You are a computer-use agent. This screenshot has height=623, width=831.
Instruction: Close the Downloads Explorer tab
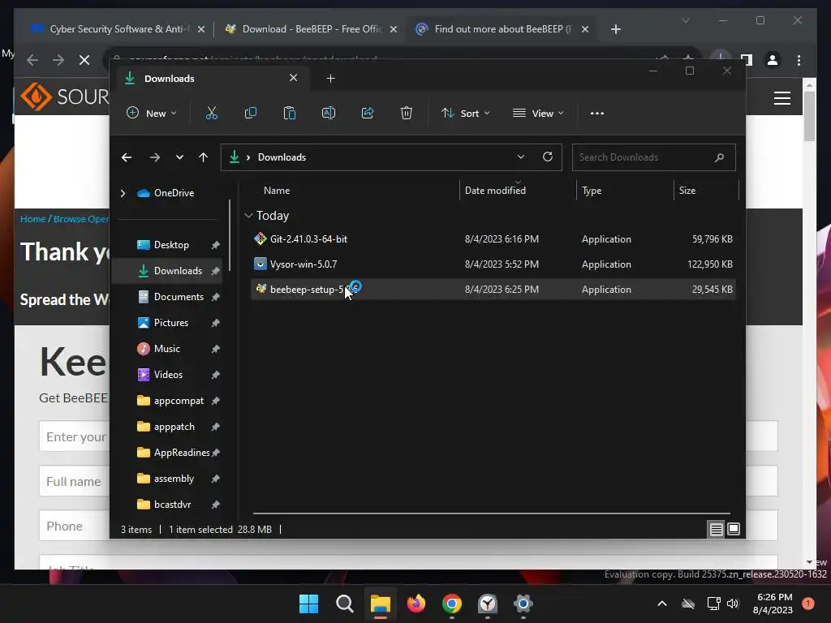(293, 78)
